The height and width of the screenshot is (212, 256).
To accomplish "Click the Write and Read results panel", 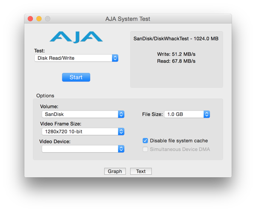I will coord(177,59).
